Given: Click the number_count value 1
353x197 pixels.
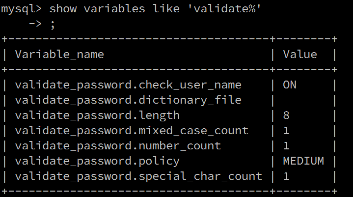Looking at the screenshot, I should (x=286, y=146).
